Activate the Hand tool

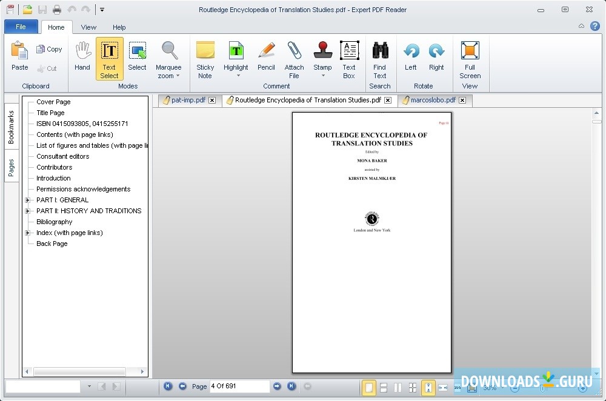click(82, 56)
